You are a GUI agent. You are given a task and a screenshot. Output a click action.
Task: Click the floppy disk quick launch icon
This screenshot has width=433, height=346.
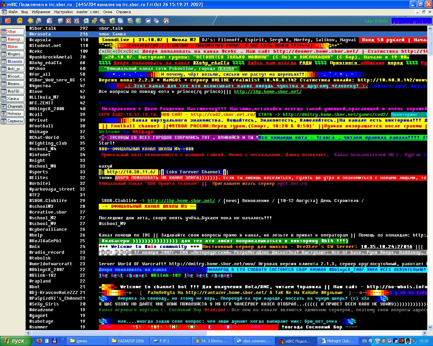[x=54, y=341]
